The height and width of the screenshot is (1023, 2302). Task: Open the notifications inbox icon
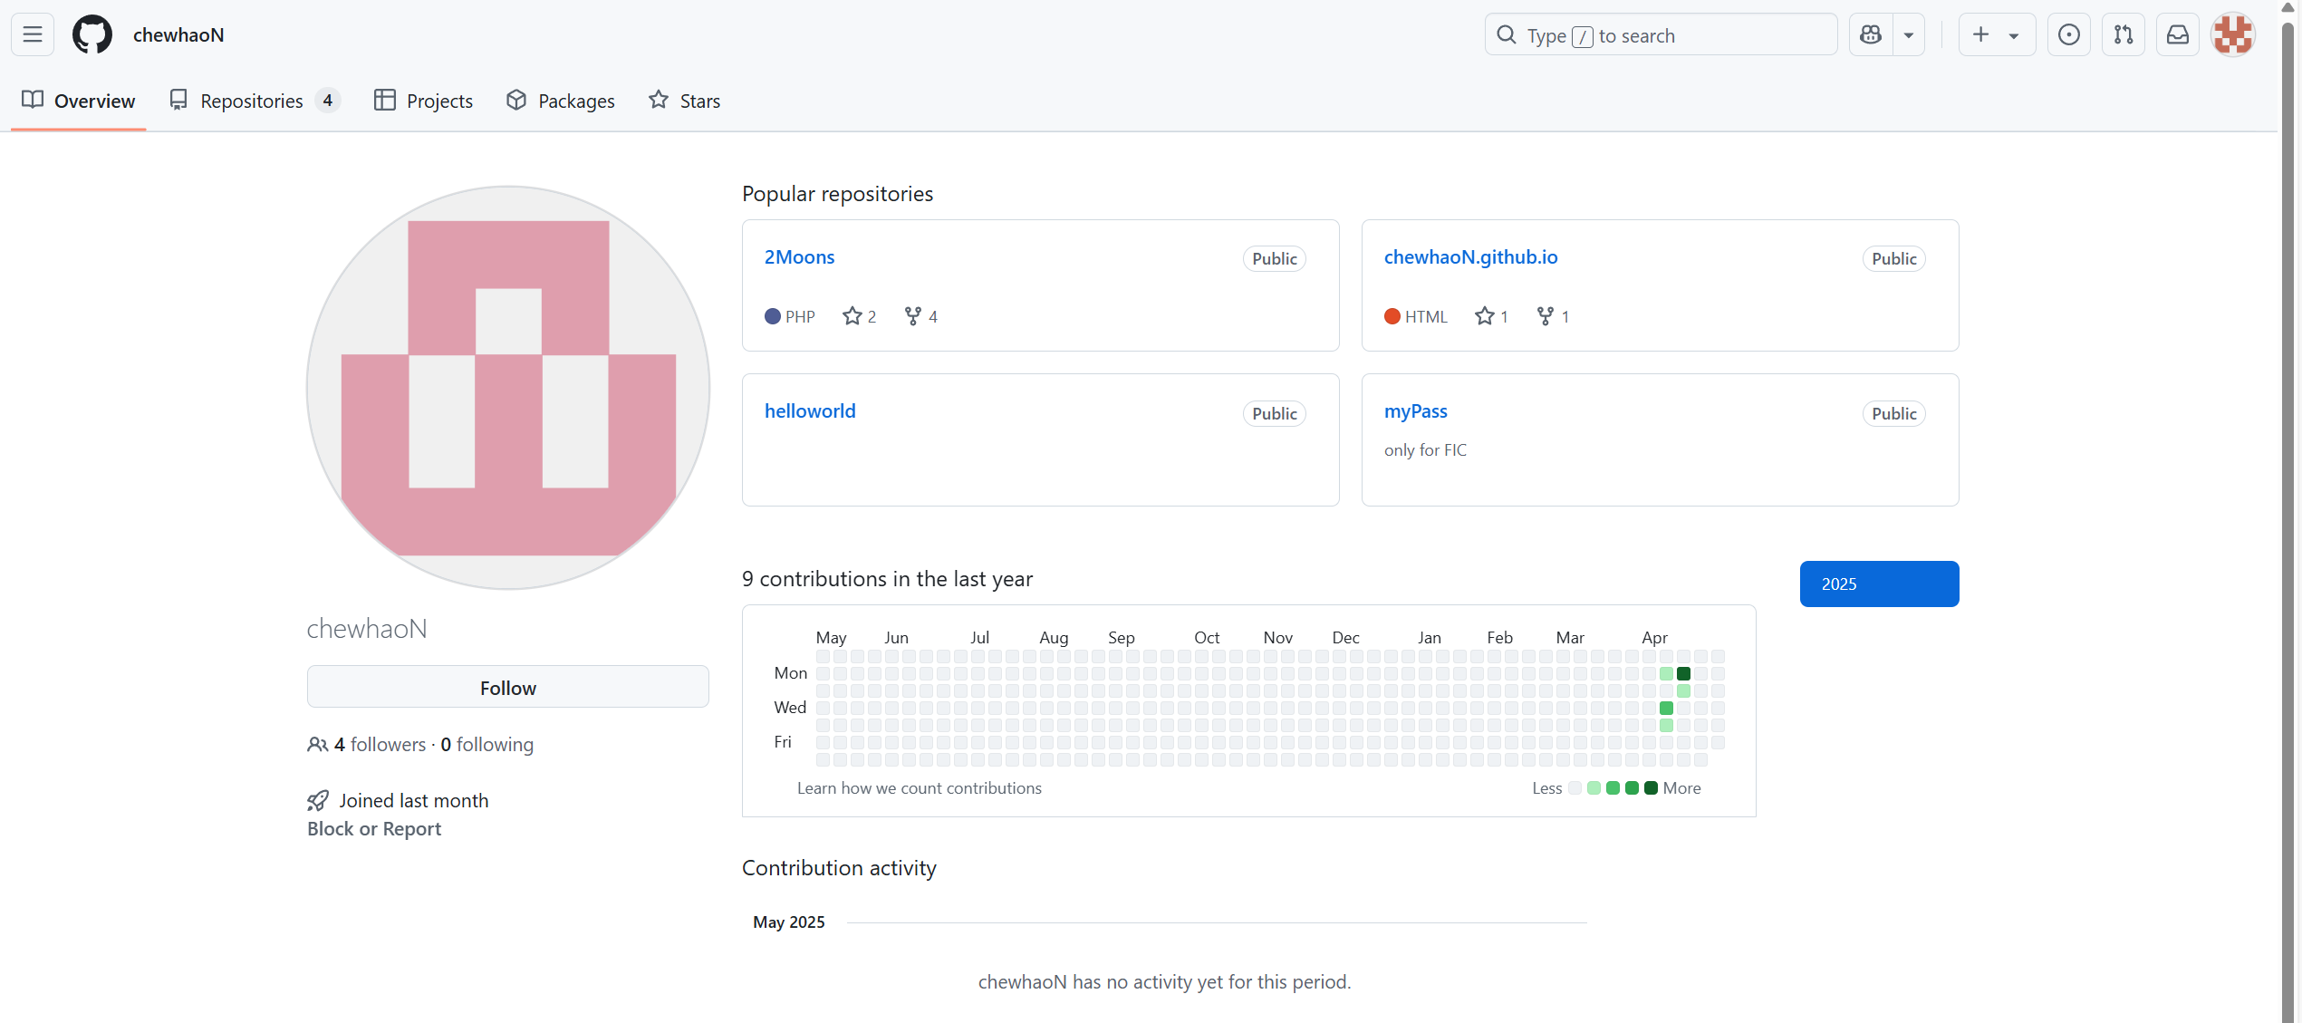2178,35
